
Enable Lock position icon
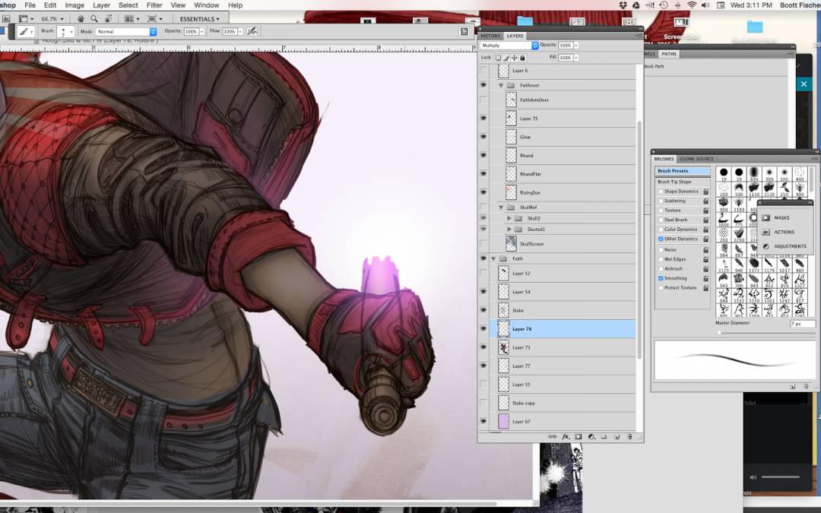[x=514, y=58]
